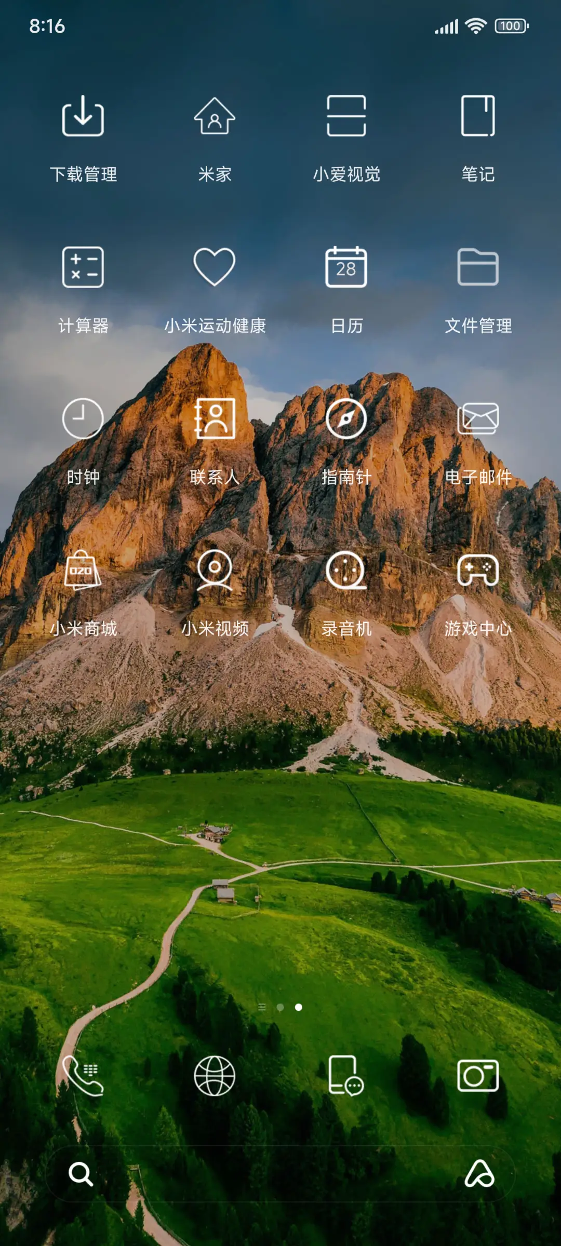Screen dimensions: 561x1246
Task: Open the 文件管理 file manager
Action: 478,267
